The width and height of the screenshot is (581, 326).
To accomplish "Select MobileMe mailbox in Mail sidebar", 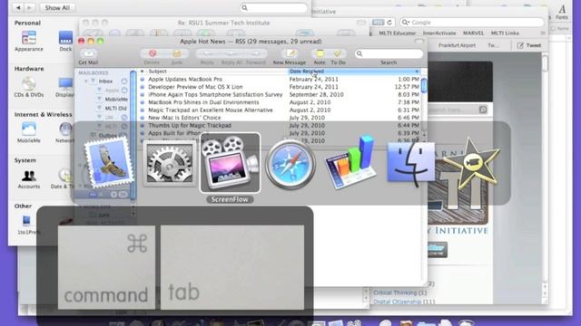I will (x=116, y=99).
